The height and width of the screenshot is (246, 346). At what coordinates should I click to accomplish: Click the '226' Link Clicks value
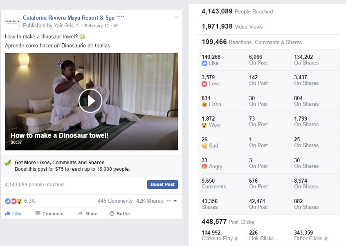(x=253, y=233)
